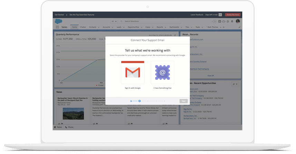Open the cloud help icon in header

pyautogui.click(x=224, y=21)
